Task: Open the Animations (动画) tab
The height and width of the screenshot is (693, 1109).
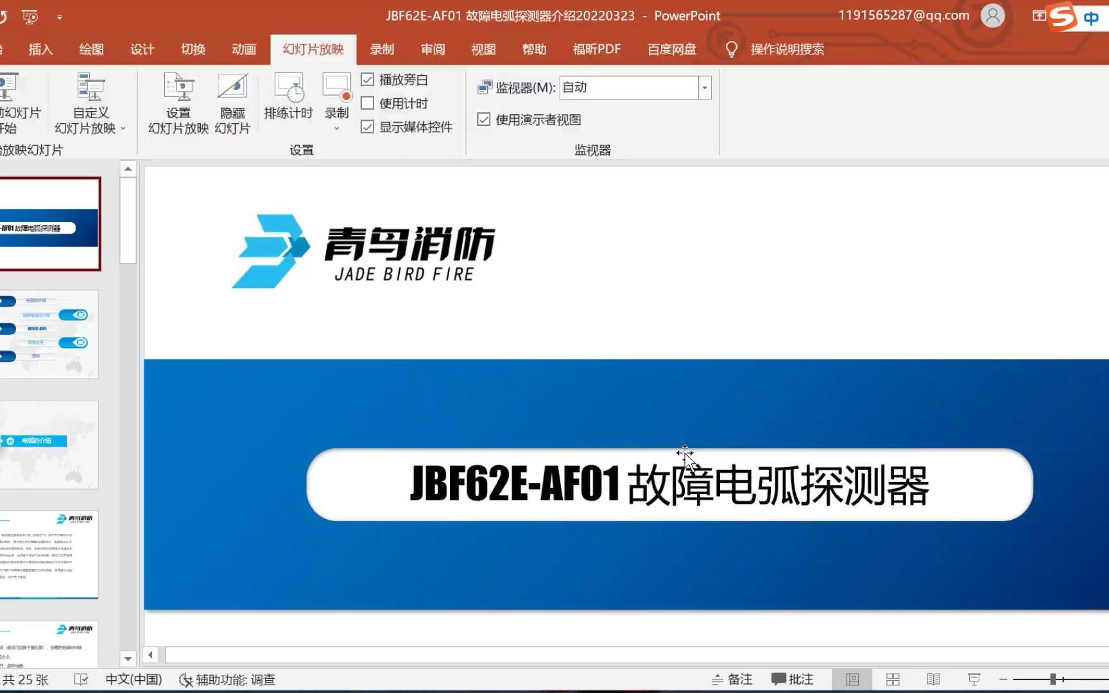Action: [x=244, y=49]
